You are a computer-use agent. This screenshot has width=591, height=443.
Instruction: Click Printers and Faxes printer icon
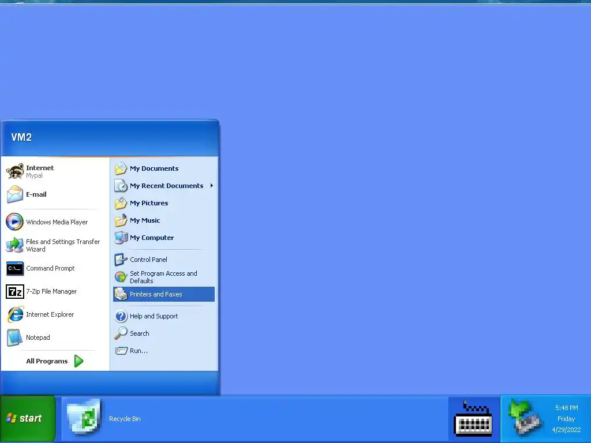[x=121, y=294]
